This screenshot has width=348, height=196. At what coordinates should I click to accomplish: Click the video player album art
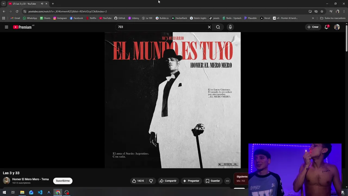coord(173,100)
